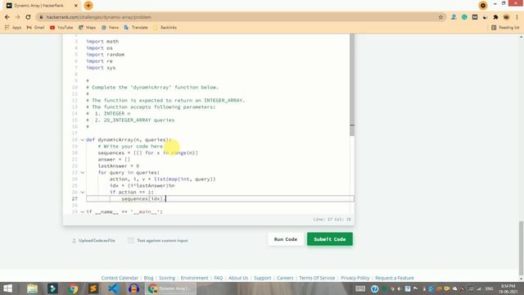
Task: Open the FAQ footer link
Action: coord(219,278)
